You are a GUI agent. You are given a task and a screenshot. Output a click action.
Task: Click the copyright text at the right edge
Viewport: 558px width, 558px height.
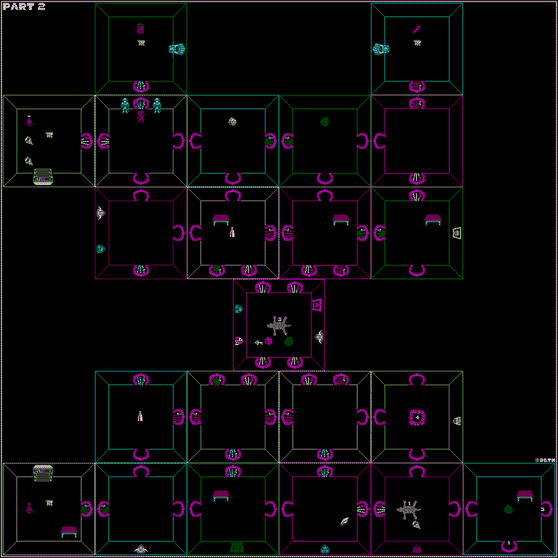pos(546,460)
